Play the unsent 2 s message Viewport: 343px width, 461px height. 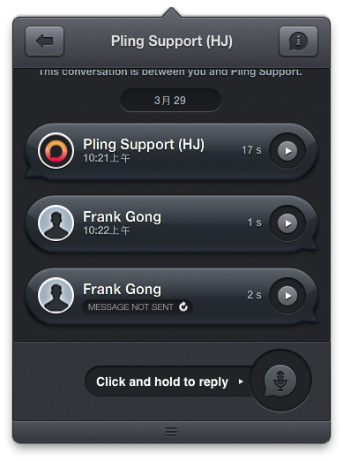287,295
